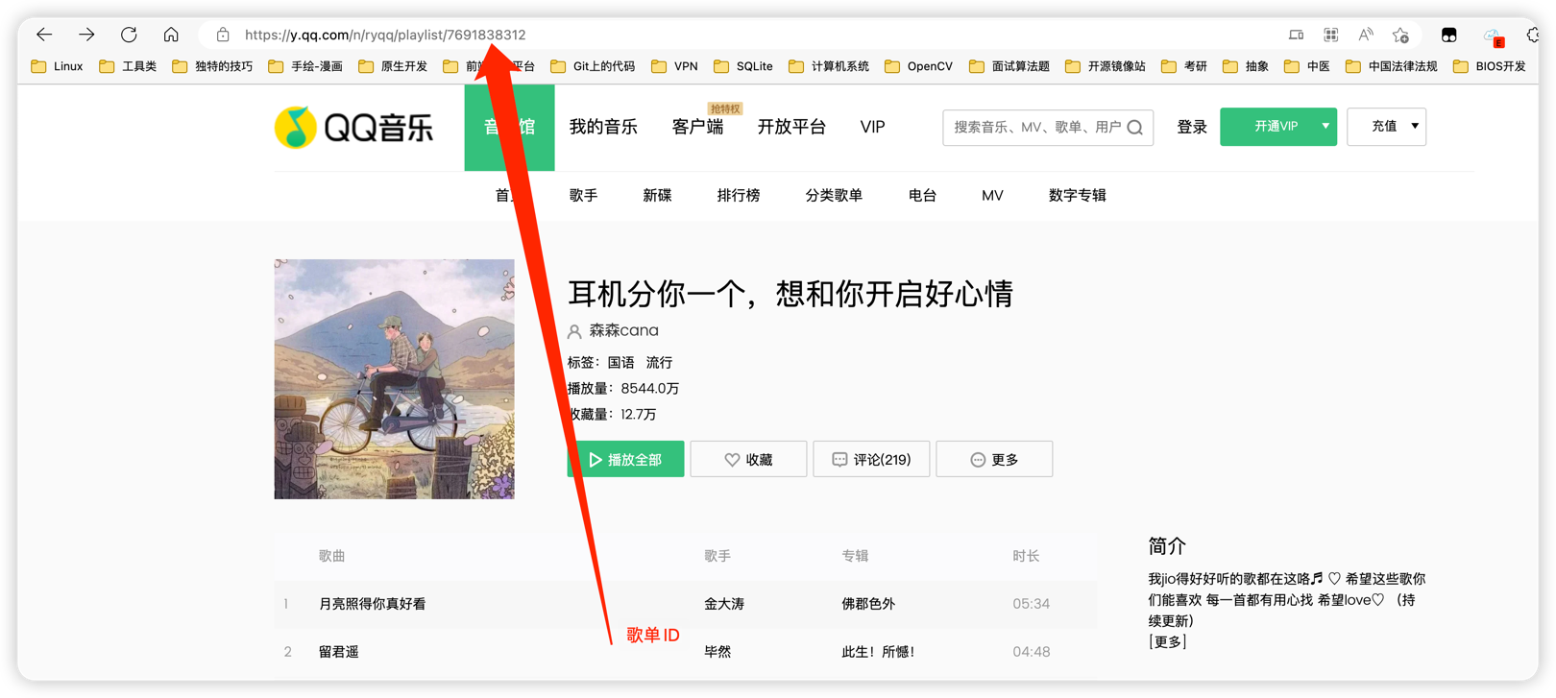Start Read Aloud from the address bar
The width and height of the screenshot is (1556, 698).
coord(1365,36)
